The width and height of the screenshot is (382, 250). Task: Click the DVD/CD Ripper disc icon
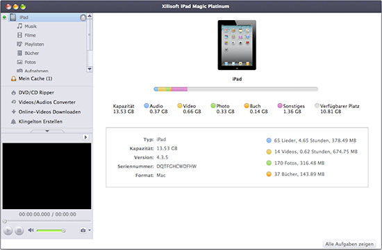[x=13, y=93]
